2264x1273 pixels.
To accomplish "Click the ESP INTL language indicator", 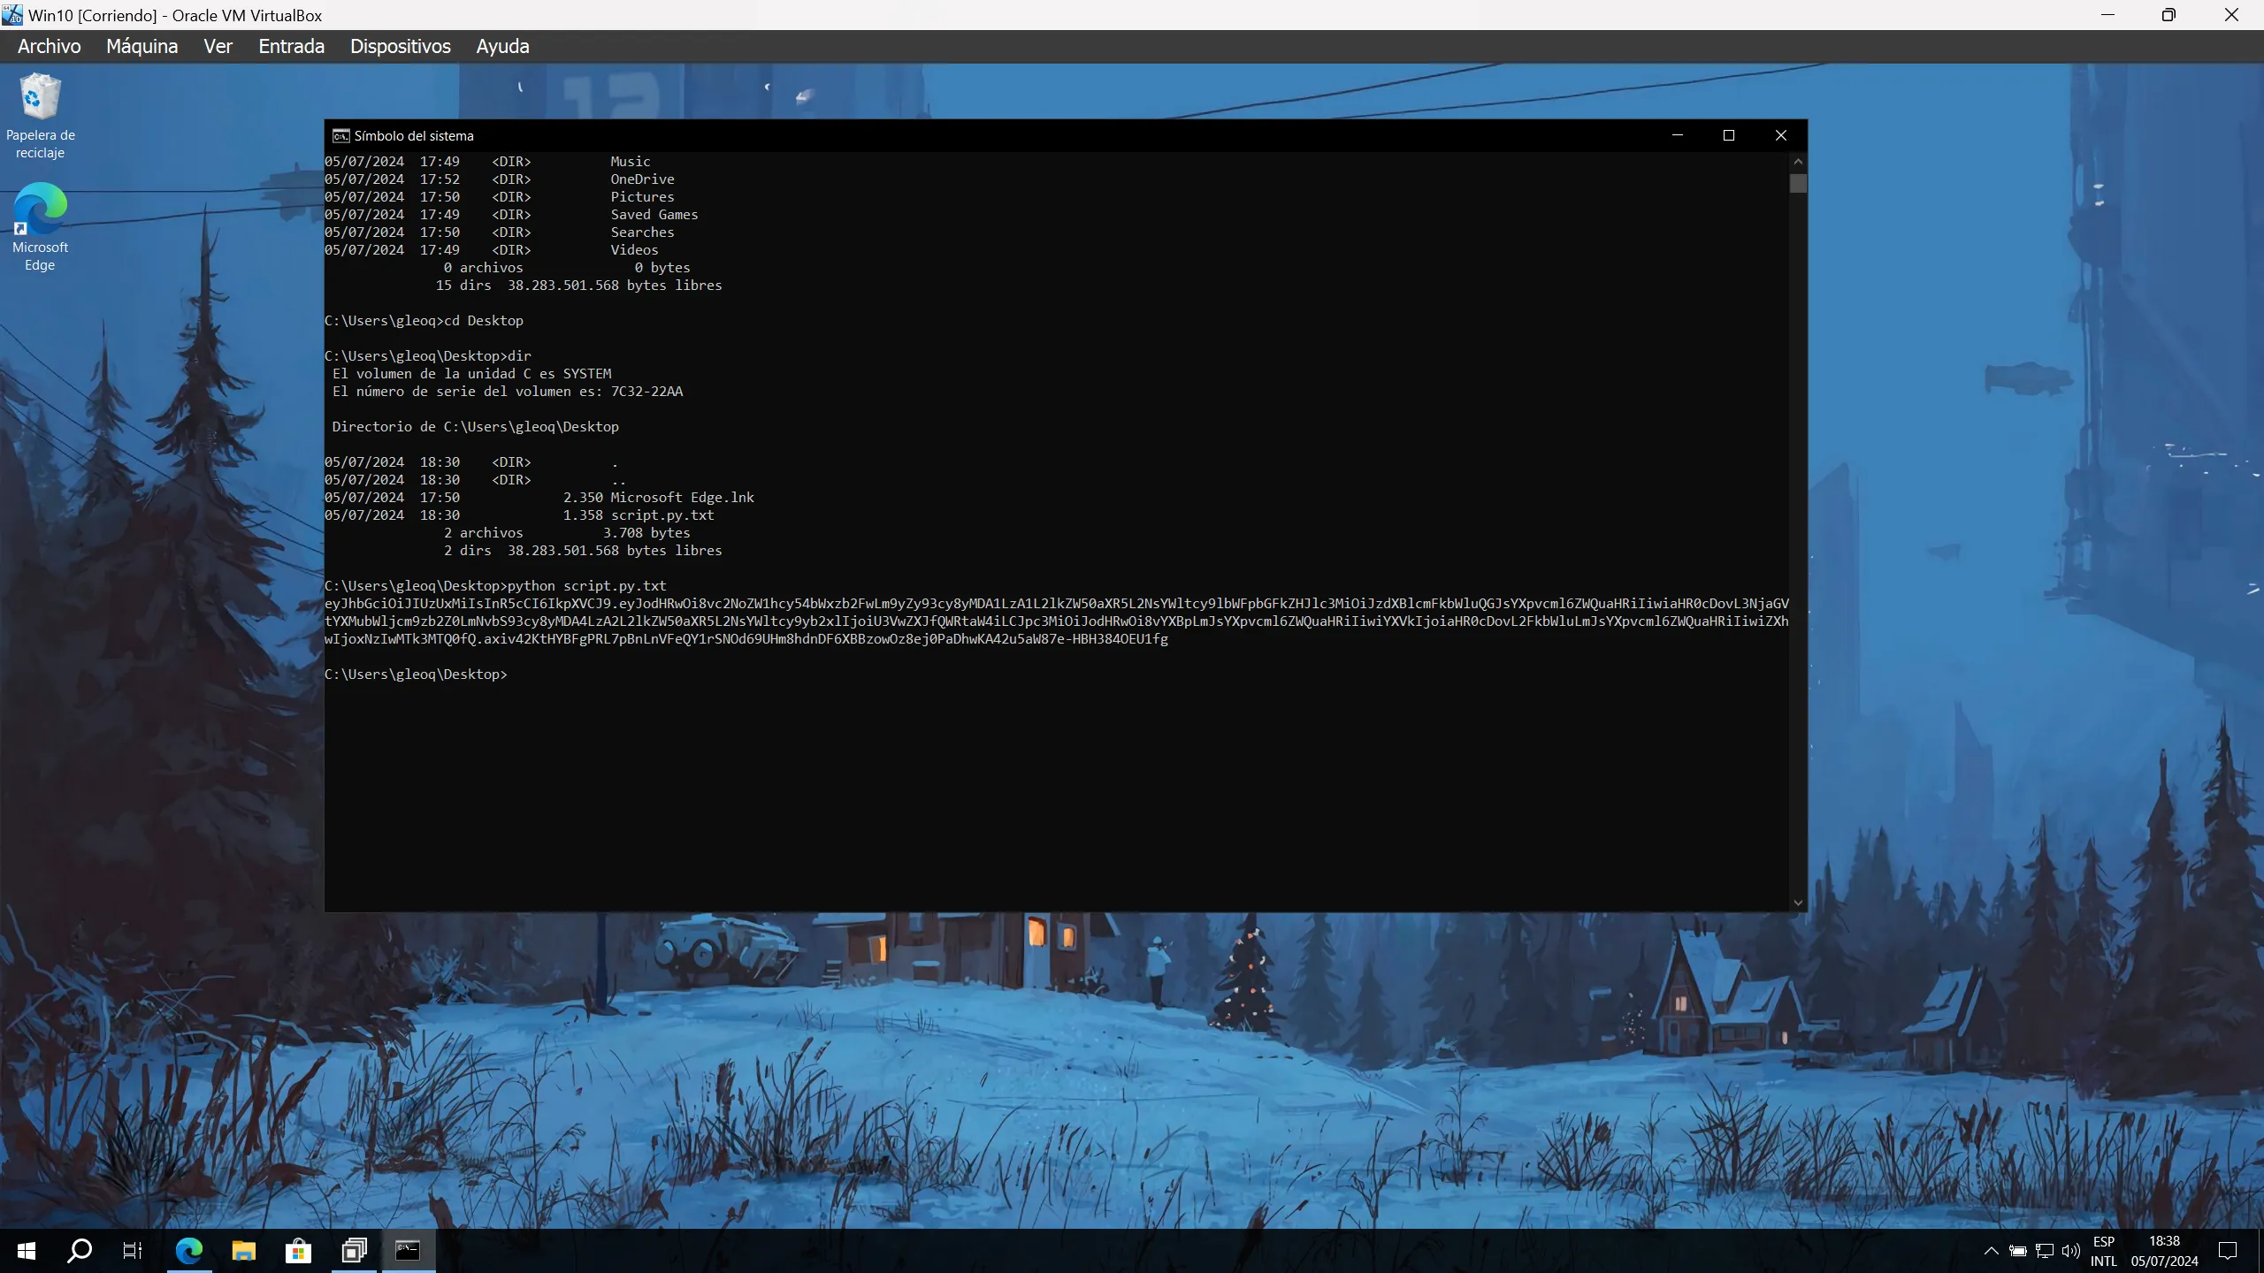I will coord(2104,1251).
